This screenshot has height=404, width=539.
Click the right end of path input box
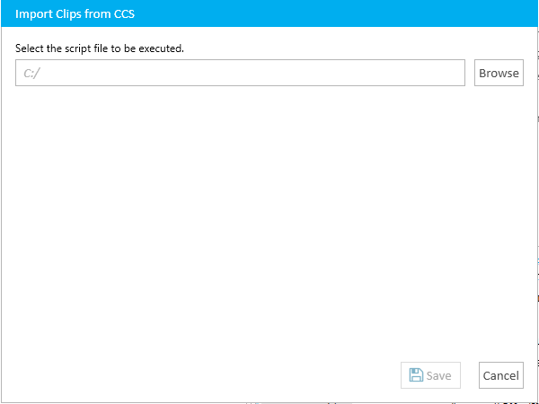coord(454,73)
